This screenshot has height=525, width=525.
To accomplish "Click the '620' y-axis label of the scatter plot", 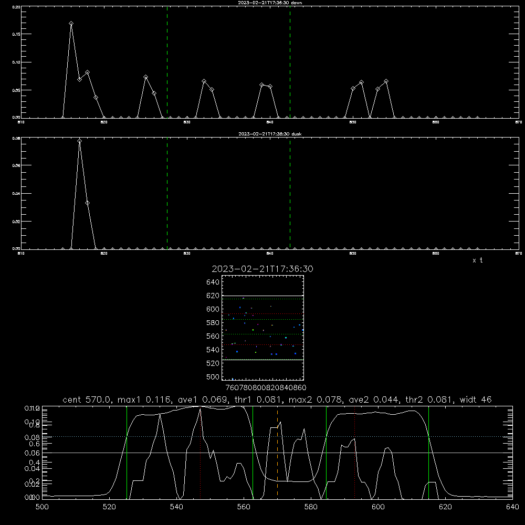I will (213, 296).
